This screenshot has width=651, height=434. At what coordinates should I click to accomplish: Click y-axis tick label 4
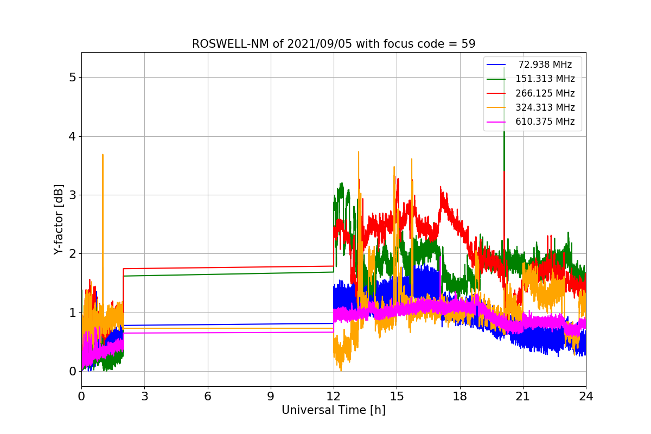click(73, 136)
